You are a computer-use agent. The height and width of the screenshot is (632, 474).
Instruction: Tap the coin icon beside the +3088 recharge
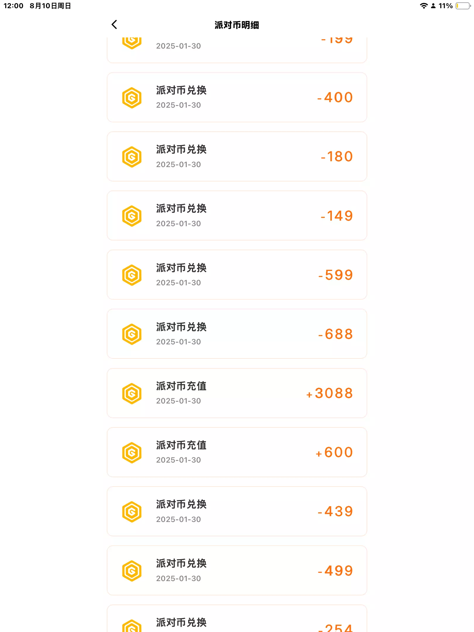(x=132, y=394)
